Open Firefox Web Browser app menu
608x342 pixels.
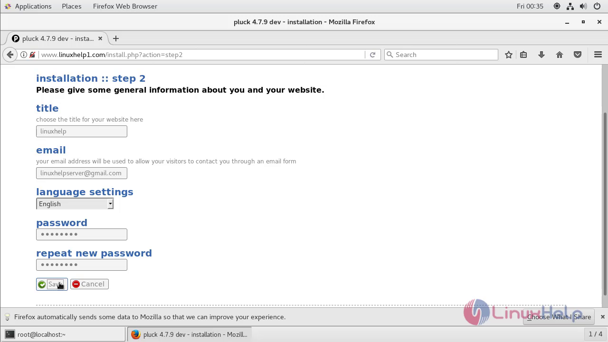pos(125,6)
